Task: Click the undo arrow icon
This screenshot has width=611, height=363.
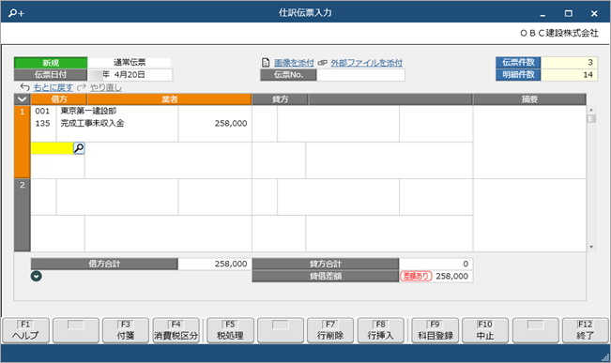Action: click(25, 87)
